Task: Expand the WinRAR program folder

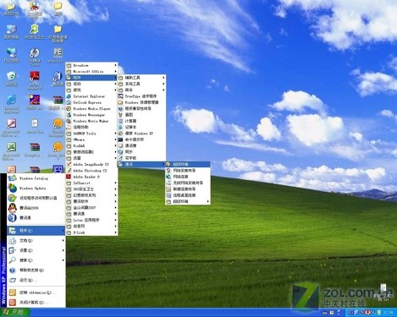Action: tap(91, 146)
